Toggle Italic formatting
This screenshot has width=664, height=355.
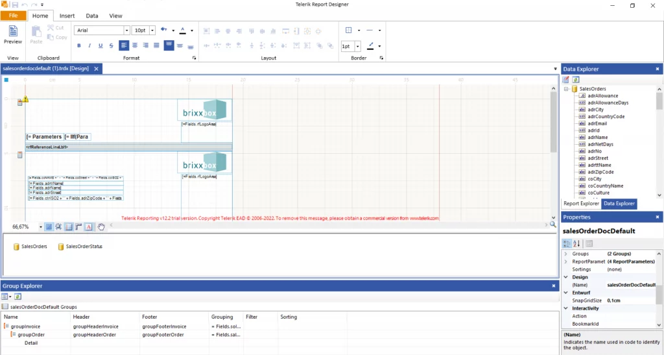89,45
